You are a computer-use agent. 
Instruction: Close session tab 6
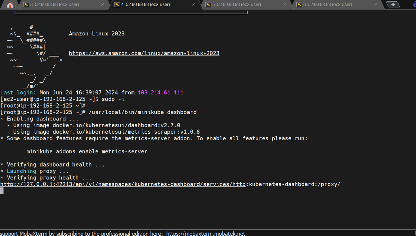click(376, 5)
